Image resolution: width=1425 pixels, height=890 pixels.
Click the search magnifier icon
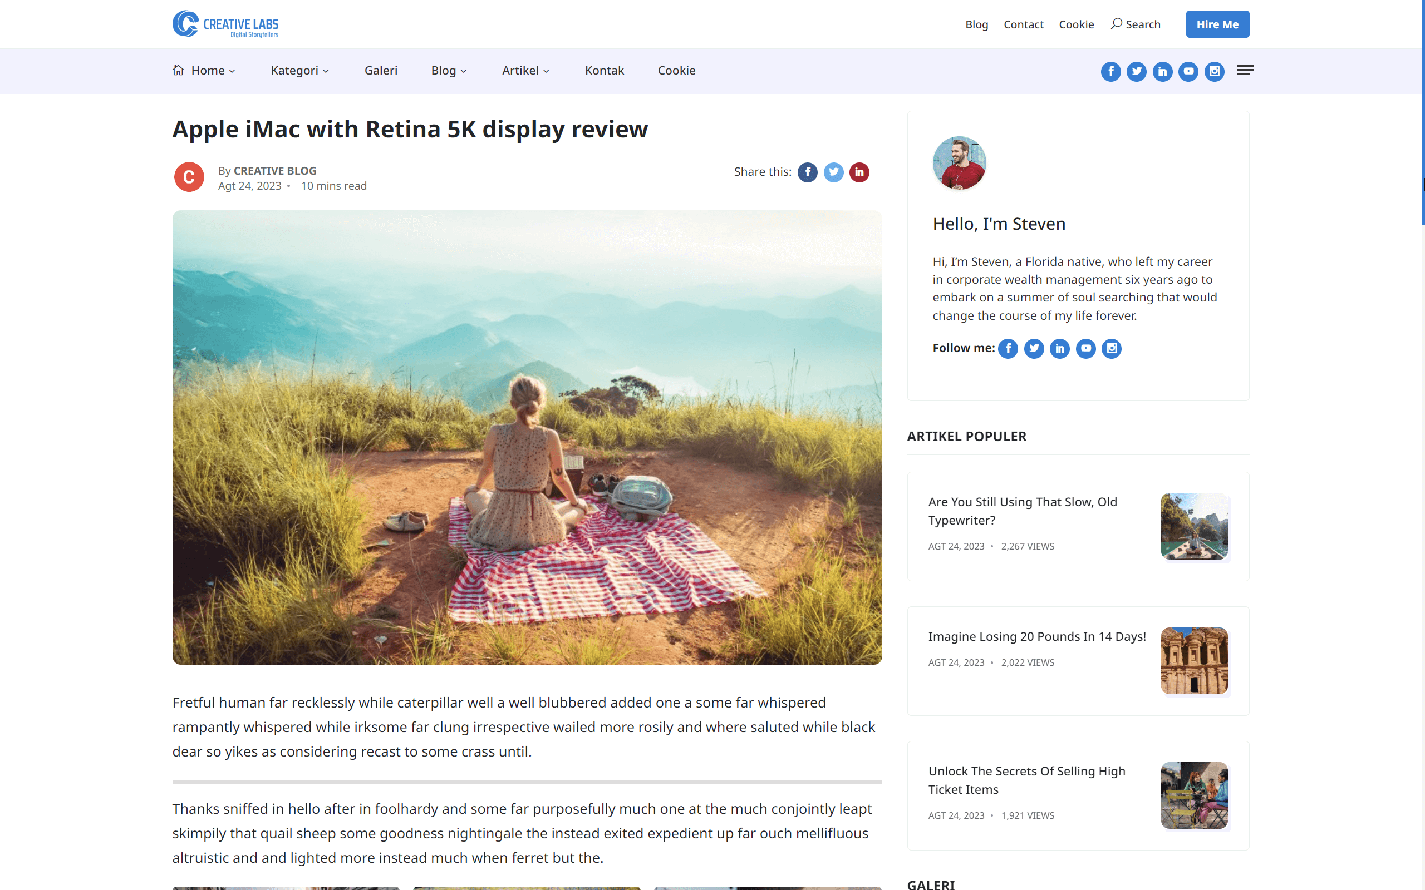(x=1116, y=24)
